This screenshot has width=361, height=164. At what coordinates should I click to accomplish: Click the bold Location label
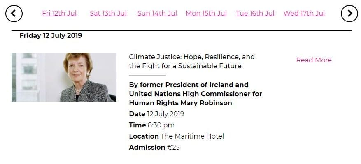144,136
